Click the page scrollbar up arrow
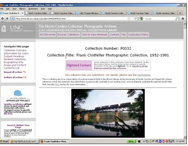The width and height of the screenshot is (188, 146). 185,24
